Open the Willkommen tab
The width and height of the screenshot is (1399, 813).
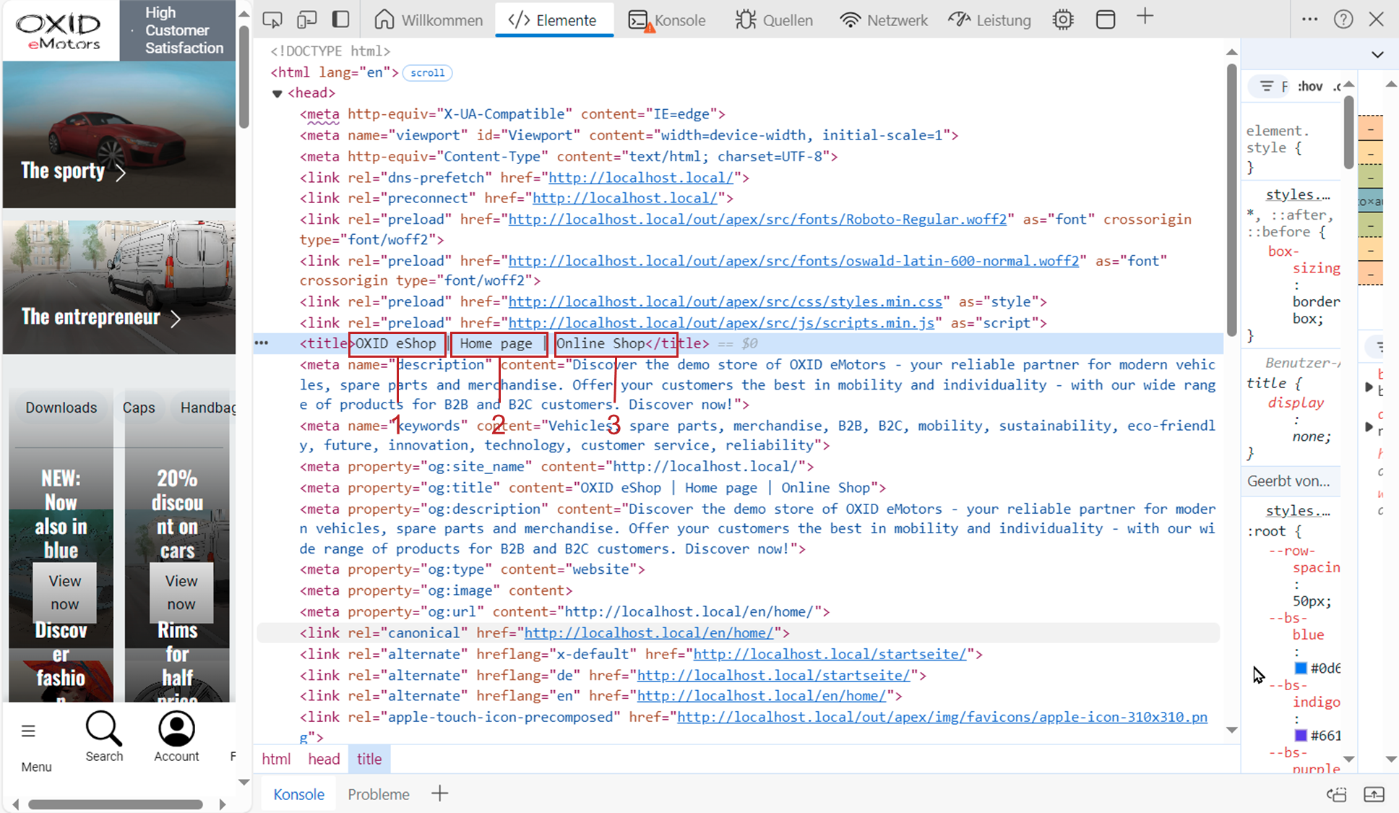429,20
